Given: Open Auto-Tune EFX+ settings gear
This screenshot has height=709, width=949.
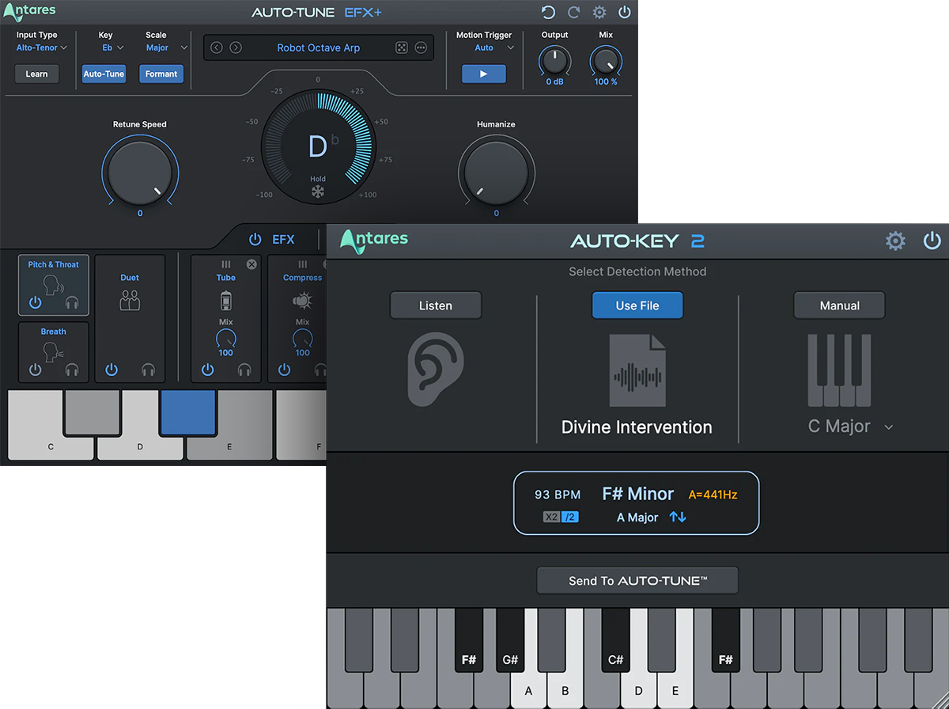Looking at the screenshot, I should [x=599, y=12].
